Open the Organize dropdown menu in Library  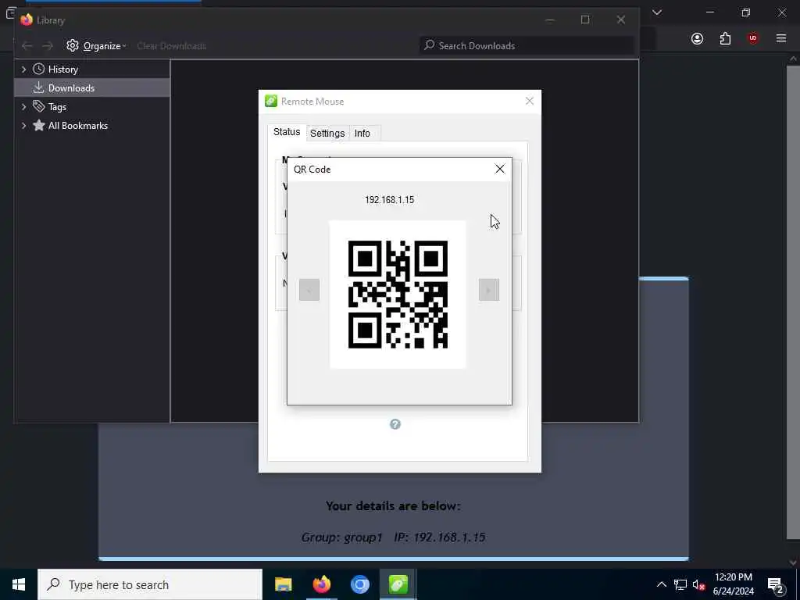click(x=96, y=46)
